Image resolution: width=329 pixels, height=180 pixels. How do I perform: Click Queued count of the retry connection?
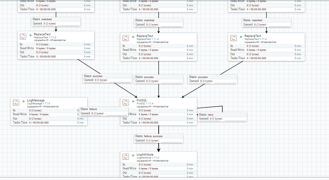pos(216,119)
